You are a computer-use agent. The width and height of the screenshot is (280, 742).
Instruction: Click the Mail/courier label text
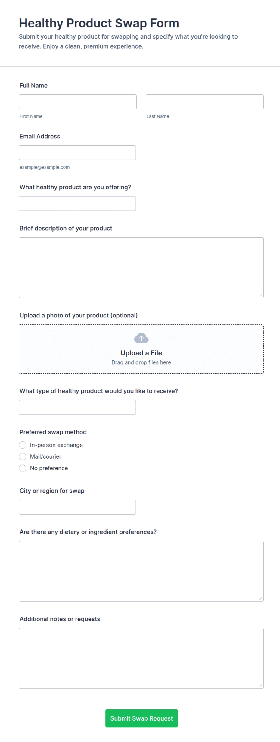(x=45, y=456)
